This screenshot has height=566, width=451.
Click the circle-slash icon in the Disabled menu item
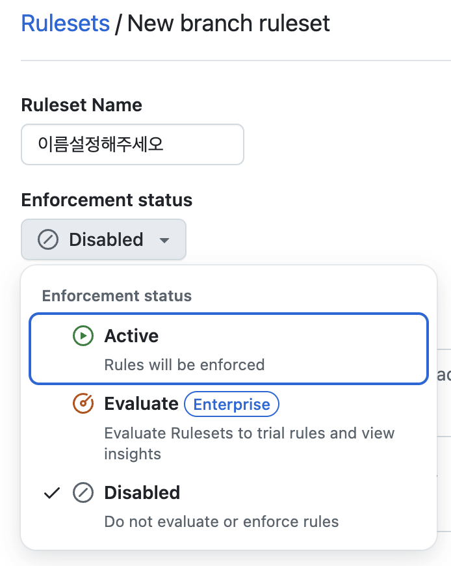coord(83,492)
